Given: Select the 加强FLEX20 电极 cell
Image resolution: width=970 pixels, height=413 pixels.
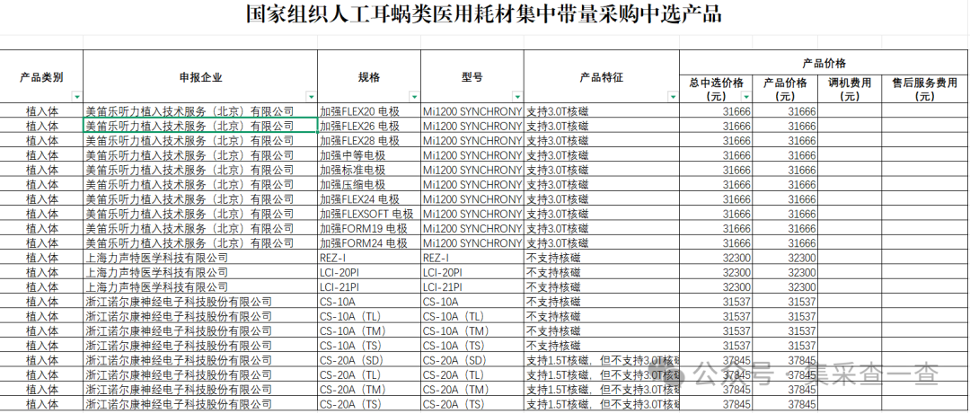Looking at the screenshot, I should 369,111.
